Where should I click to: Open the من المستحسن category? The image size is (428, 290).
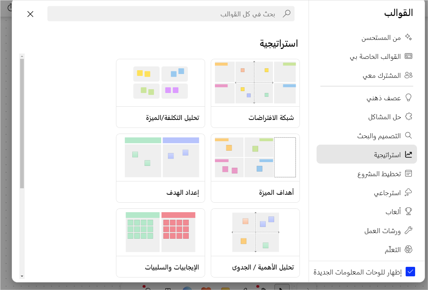(367, 38)
